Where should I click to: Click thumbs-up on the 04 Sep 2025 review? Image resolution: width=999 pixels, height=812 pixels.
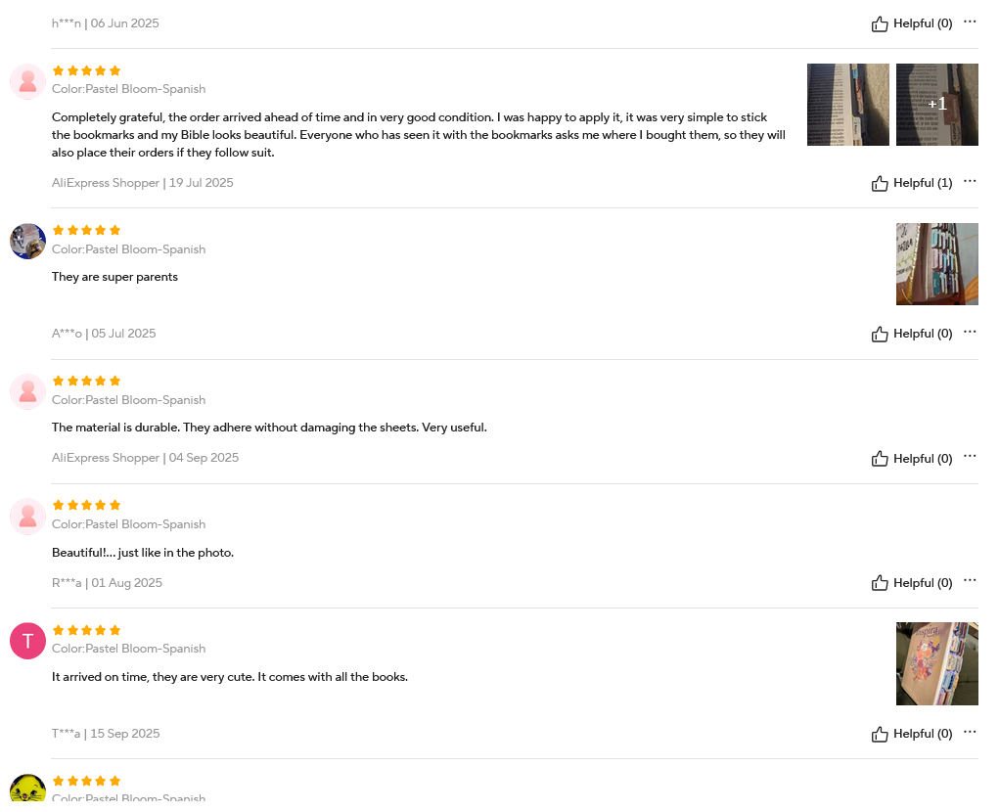(x=880, y=459)
